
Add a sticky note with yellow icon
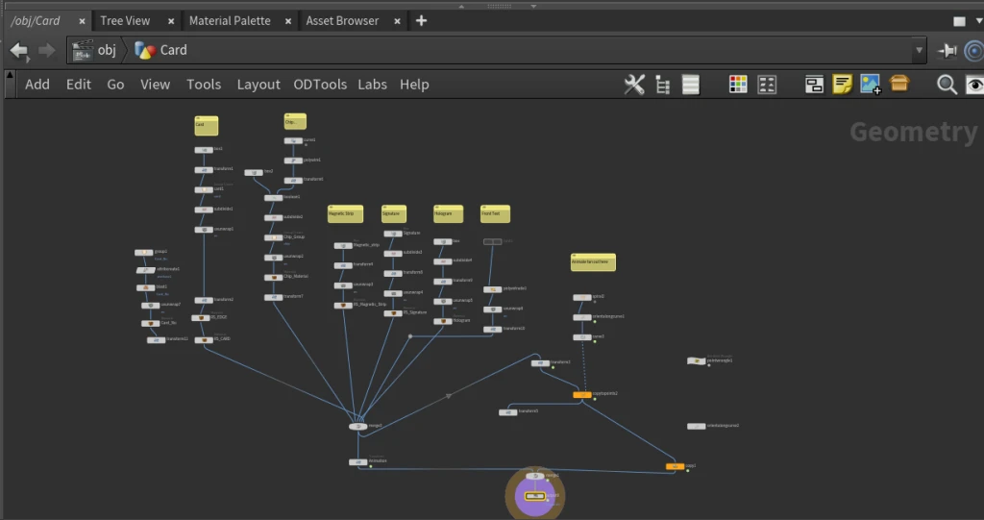842,85
